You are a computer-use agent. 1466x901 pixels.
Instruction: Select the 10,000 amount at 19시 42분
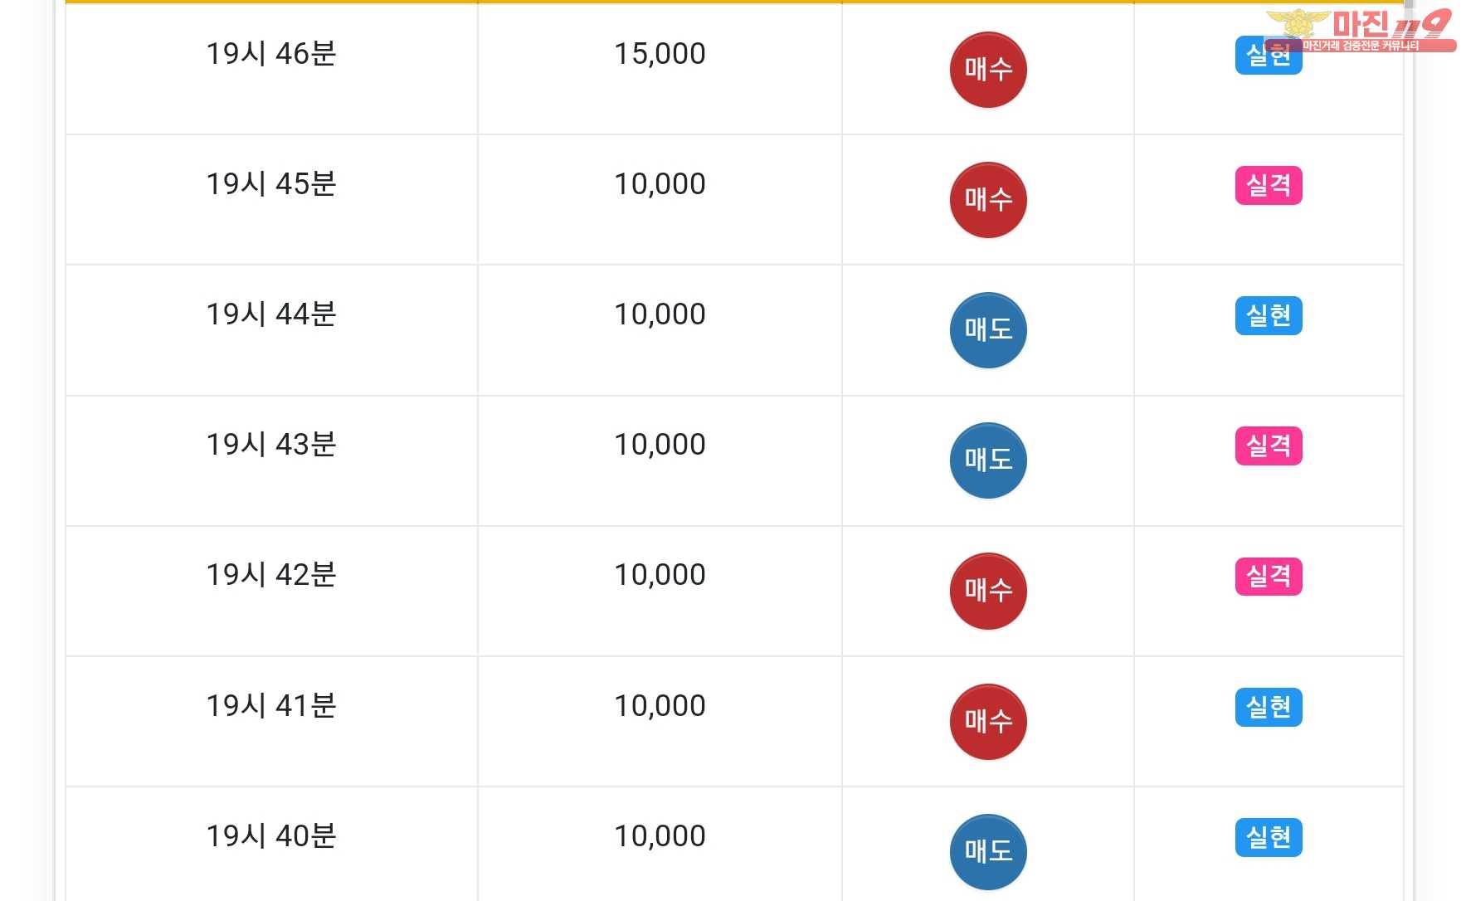pos(660,575)
